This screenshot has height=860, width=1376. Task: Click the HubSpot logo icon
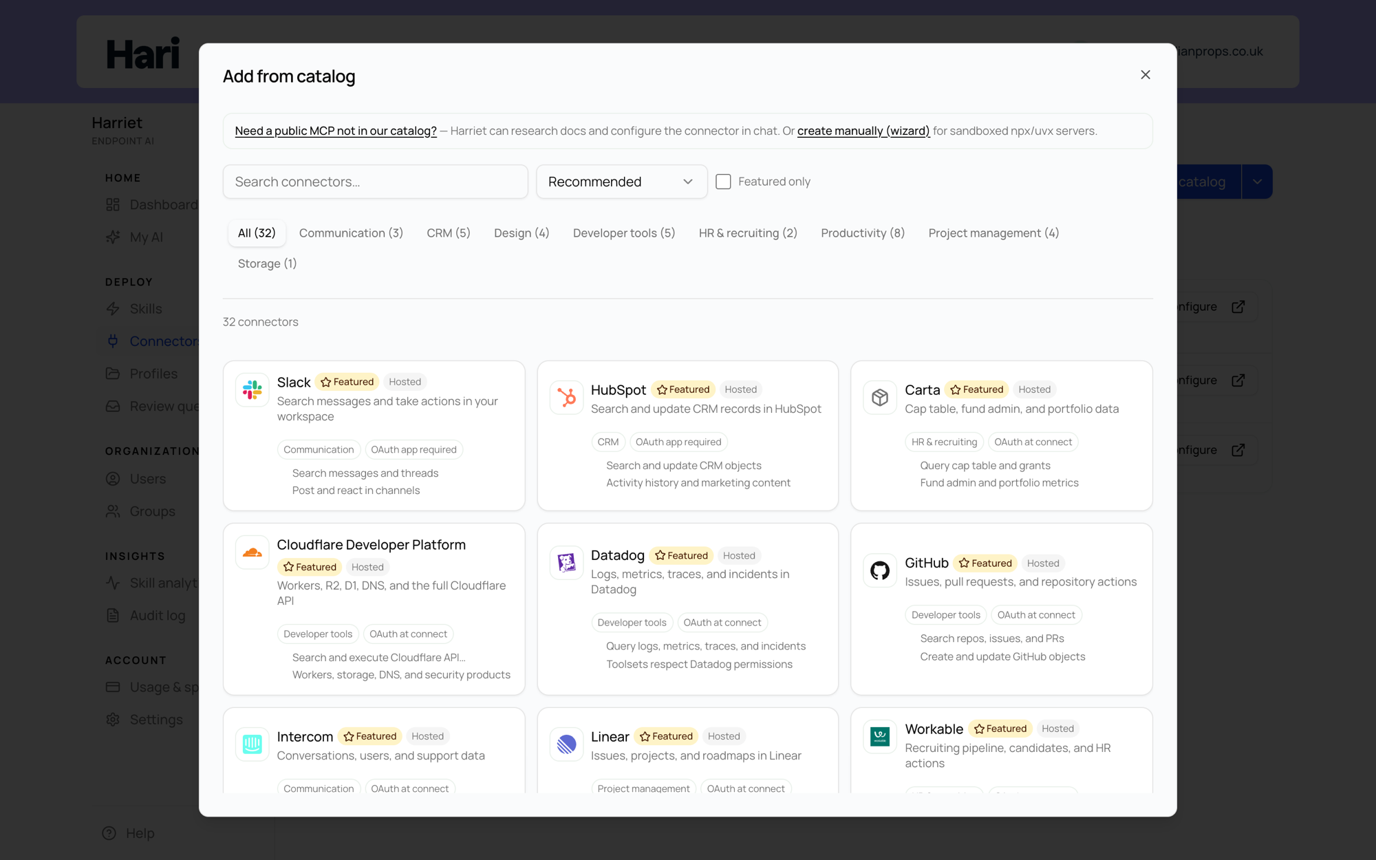(566, 398)
